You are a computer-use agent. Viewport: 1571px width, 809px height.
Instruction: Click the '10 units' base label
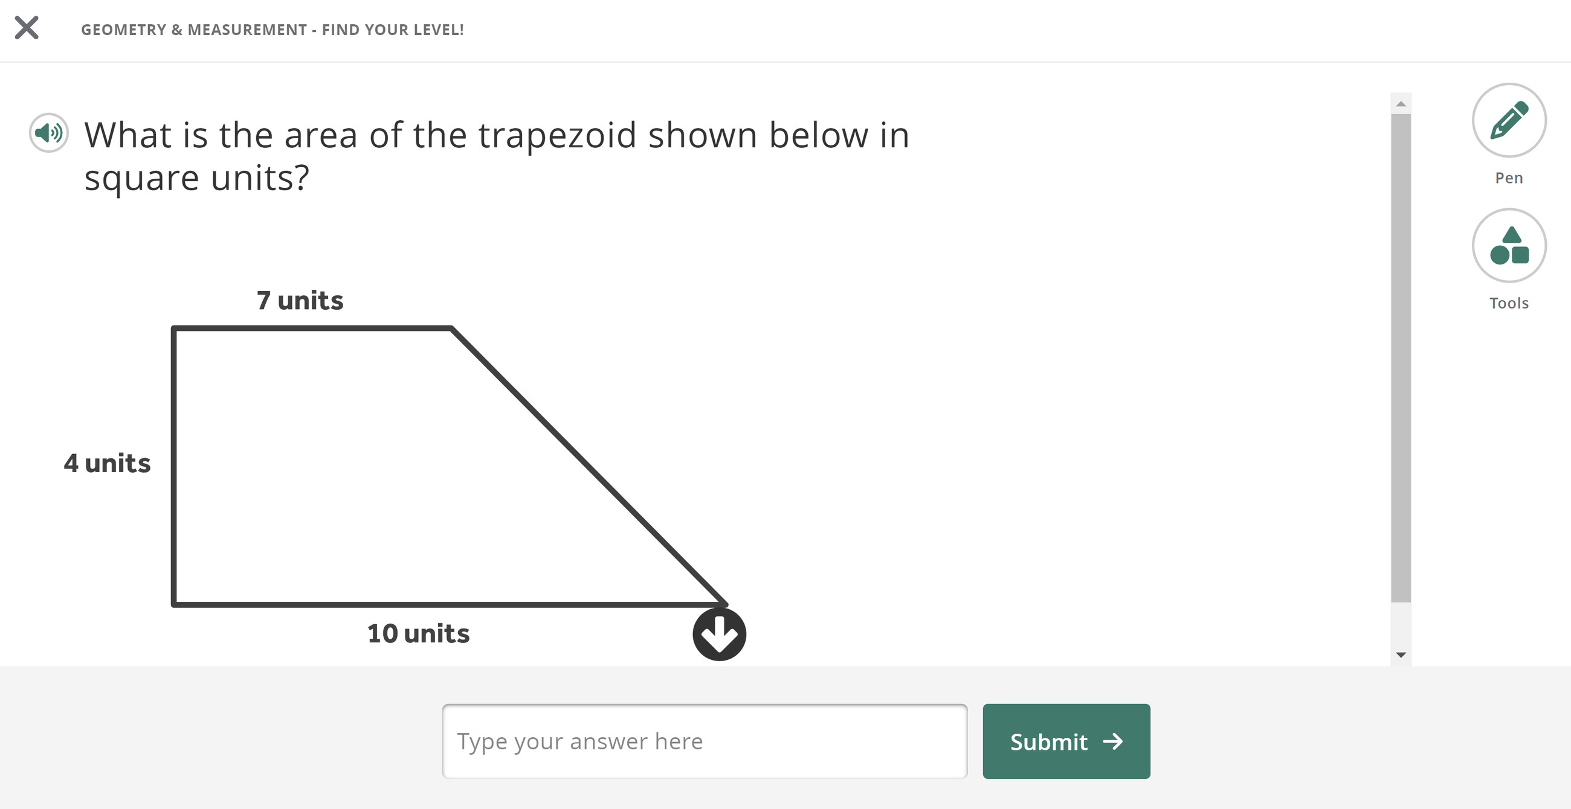(418, 633)
